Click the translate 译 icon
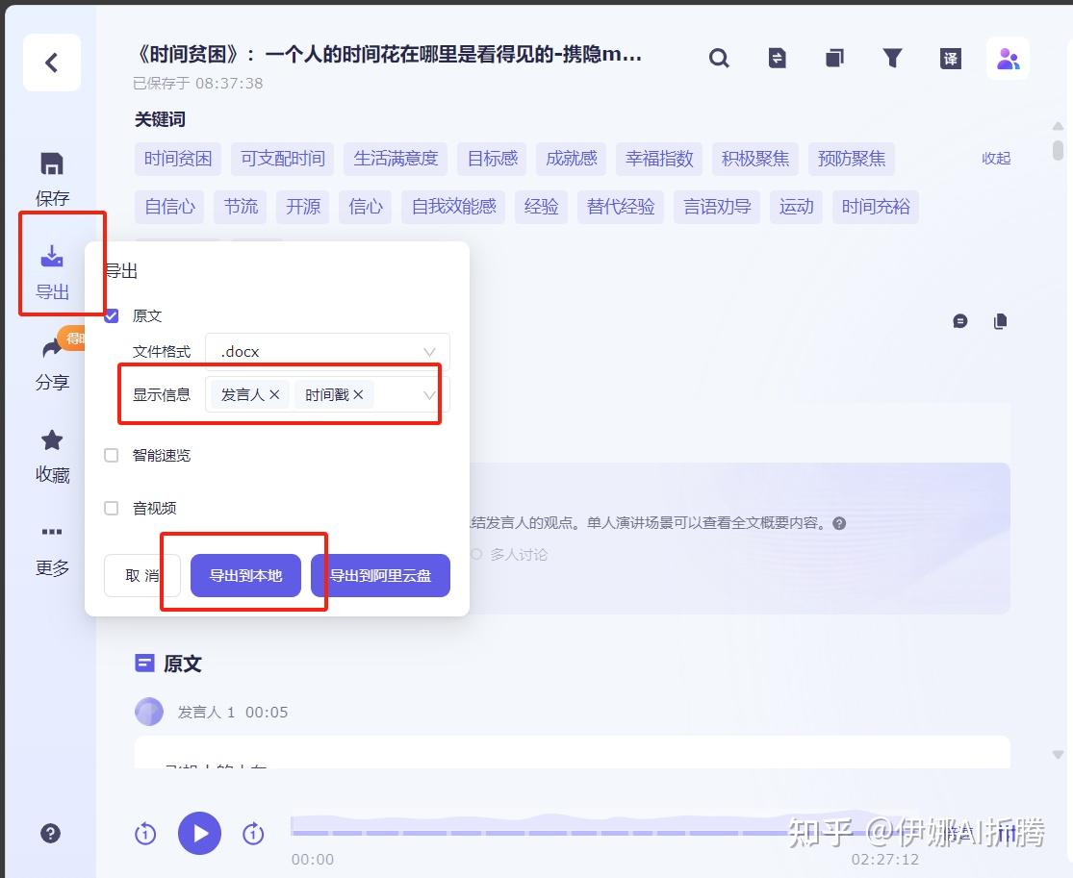Screen dimensions: 1073x878 (x=951, y=58)
